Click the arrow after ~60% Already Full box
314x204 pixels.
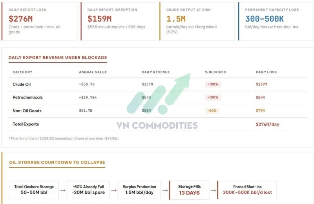[113, 189]
